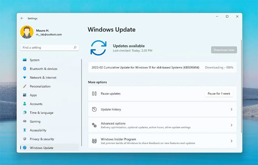The image size is (258, 165).
Task: Open Advanced options label
Action: pos(113,123)
